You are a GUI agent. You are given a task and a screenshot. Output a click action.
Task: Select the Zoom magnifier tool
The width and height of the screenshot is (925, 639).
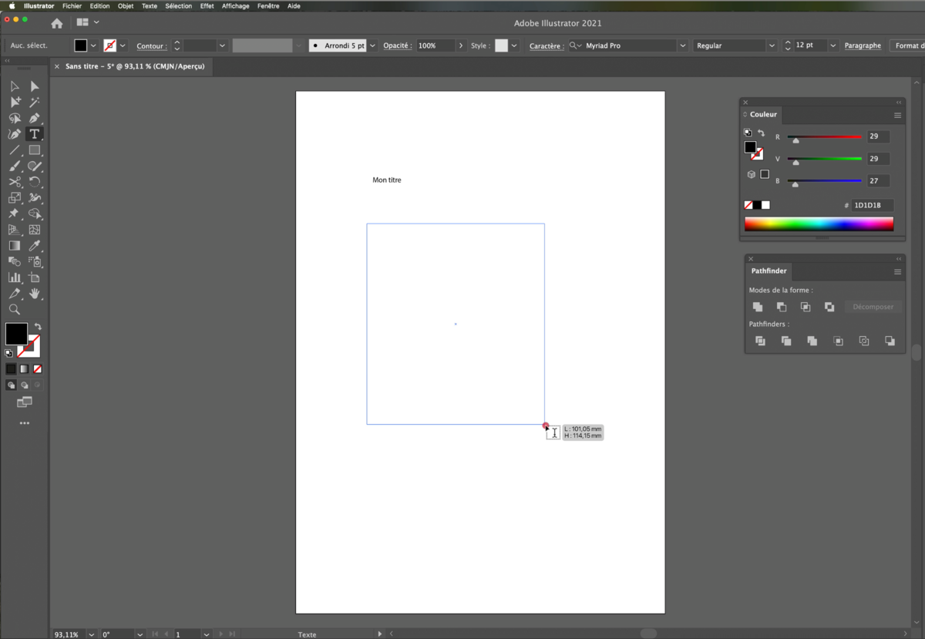pyautogui.click(x=15, y=310)
